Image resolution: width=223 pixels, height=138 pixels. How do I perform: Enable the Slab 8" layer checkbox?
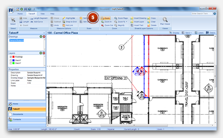(11, 63)
